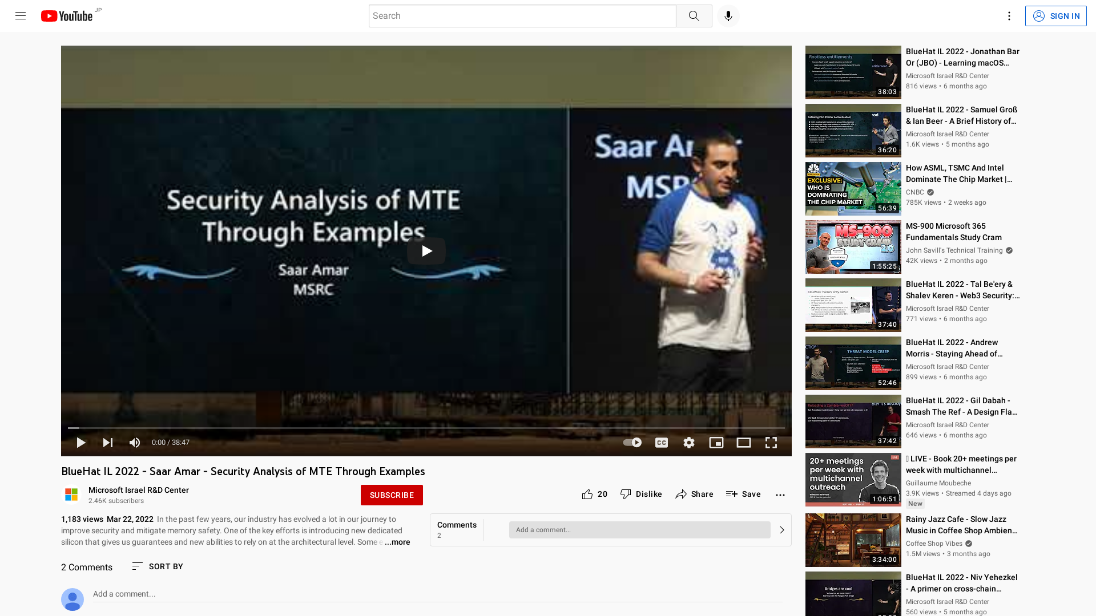Save video to playlist
This screenshot has width=1096, height=616.
pyautogui.click(x=743, y=495)
